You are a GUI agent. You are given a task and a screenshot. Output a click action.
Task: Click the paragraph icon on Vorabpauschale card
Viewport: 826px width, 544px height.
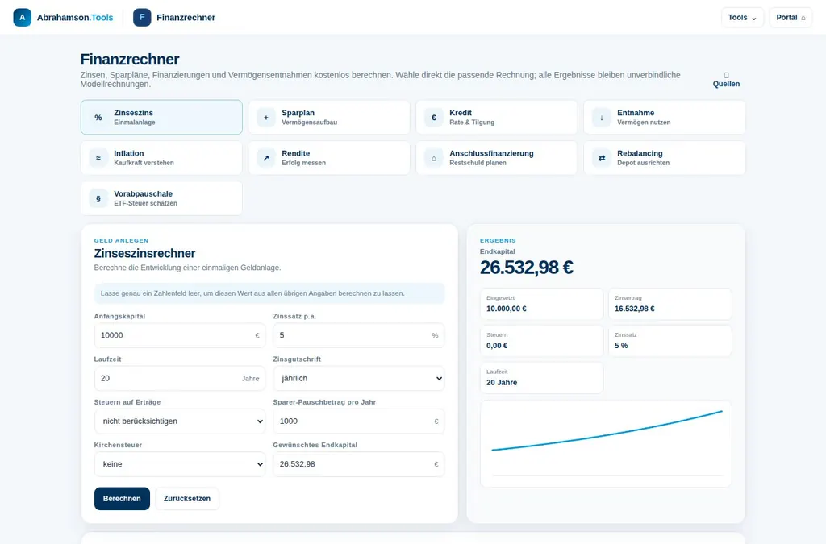pyautogui.click(x=98, y=198)
